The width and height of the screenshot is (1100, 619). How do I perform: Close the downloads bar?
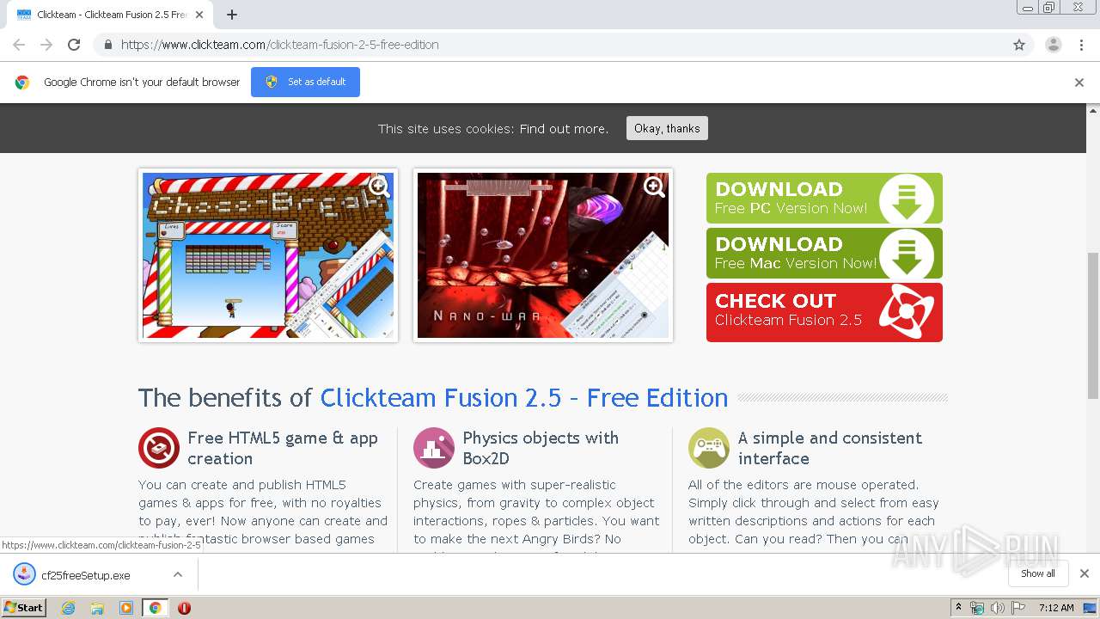(x=1085, y=573)
